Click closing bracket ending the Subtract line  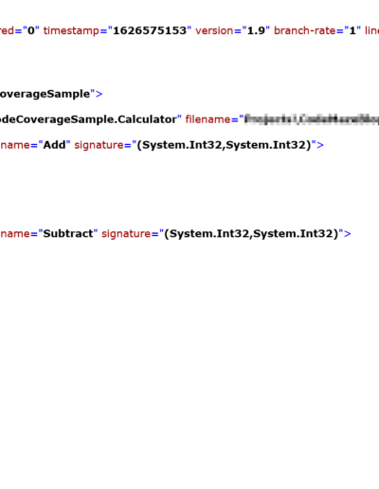point(348,234)
